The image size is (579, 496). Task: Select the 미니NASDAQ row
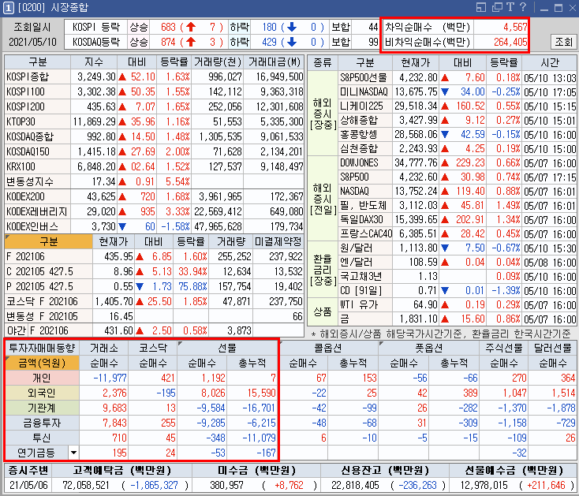pyautogui.click(x=458, y=92)
